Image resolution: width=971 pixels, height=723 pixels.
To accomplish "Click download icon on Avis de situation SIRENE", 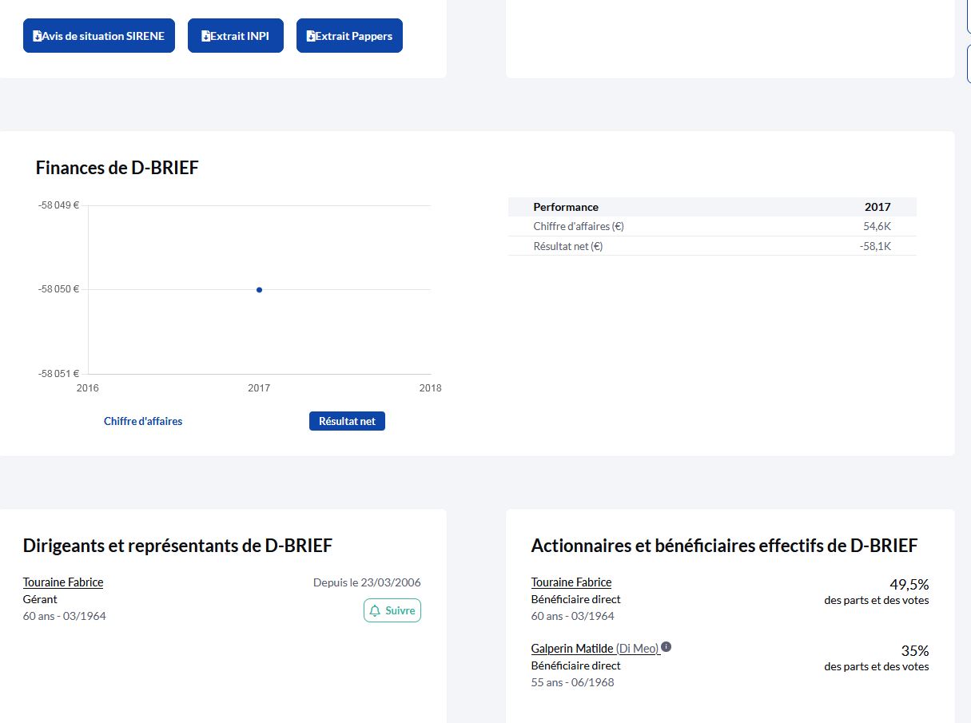I will [x=38, y=36].
